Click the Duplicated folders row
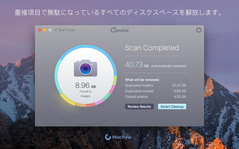239x149 pixels. pyautogui.click(x=155, y=86)
